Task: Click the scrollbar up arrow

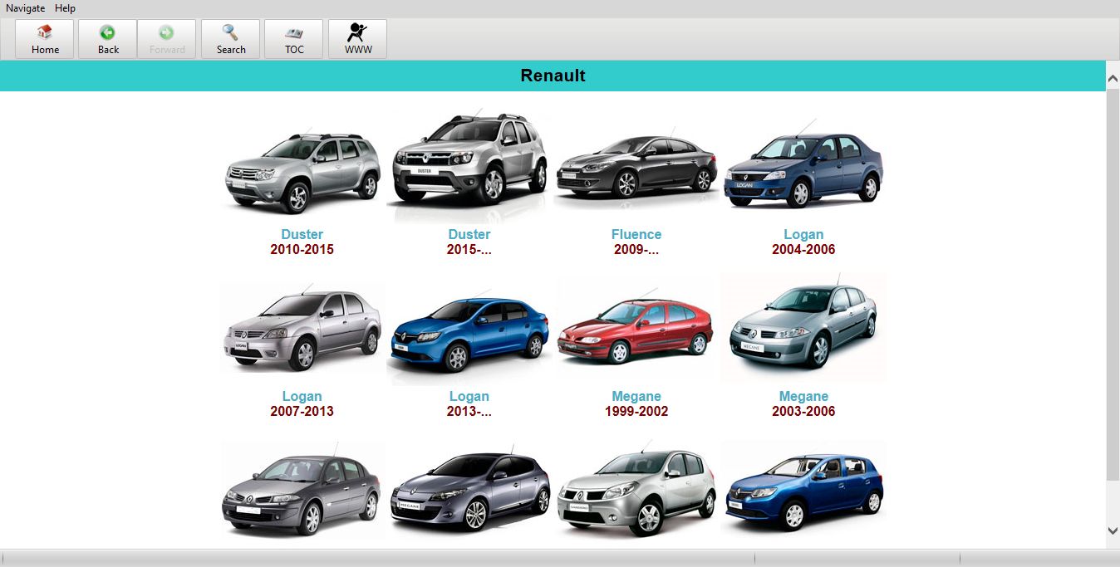Action: coord(1113,79)
